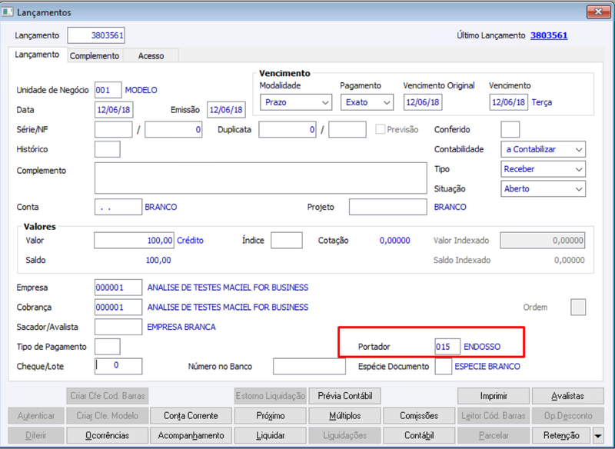Screen dimensions: 615x449
Task: Click the Imprimir button
Action: point(494,396)
